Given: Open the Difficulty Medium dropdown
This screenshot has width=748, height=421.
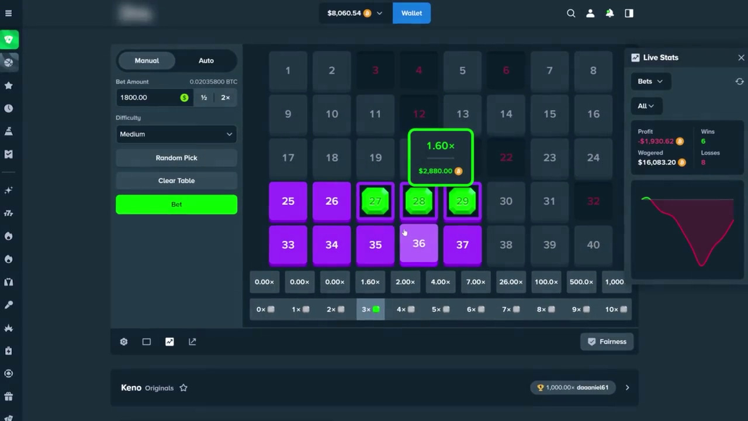Looking at the screenshot, I should (x=176, y=134).
